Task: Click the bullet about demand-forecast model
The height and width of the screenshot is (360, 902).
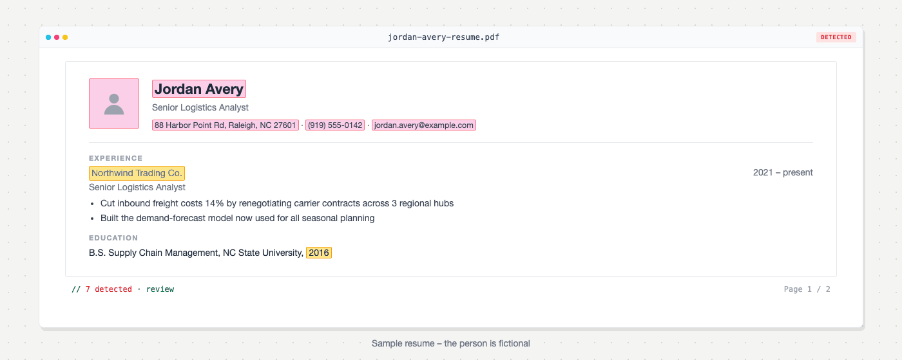Action: (238, 218)
